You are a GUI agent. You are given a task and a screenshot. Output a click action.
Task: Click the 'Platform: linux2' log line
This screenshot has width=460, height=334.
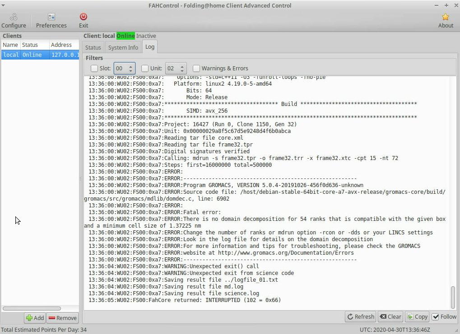coord(180,84)
